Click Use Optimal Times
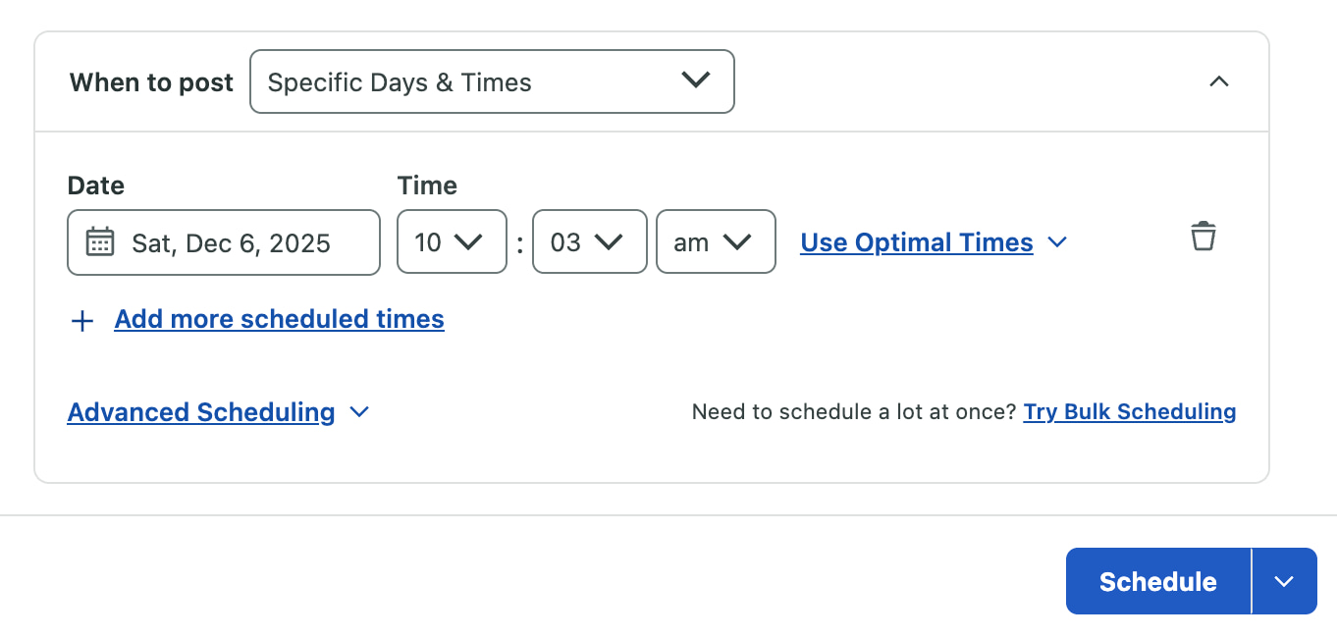The height and width of the screenshot is (638, 1337). 916,242
